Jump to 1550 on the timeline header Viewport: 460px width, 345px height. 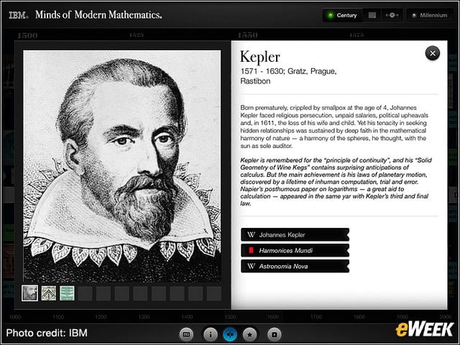[247, 35]
